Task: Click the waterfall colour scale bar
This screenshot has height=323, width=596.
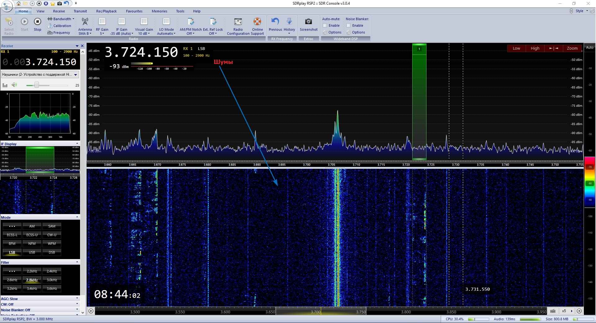Action: 590,182
